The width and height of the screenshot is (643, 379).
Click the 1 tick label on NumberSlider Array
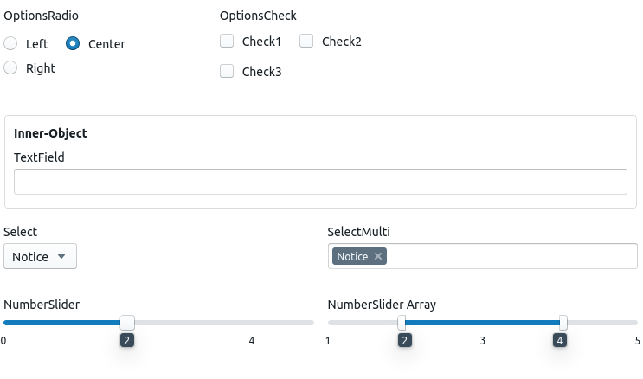(328, 341)
